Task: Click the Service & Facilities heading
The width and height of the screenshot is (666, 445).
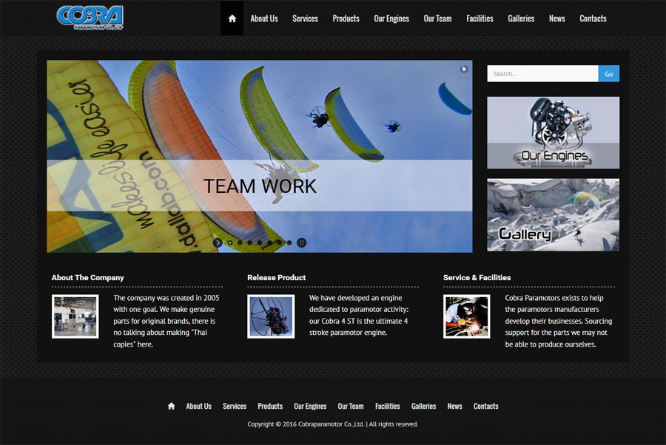Action: (477, 277)
